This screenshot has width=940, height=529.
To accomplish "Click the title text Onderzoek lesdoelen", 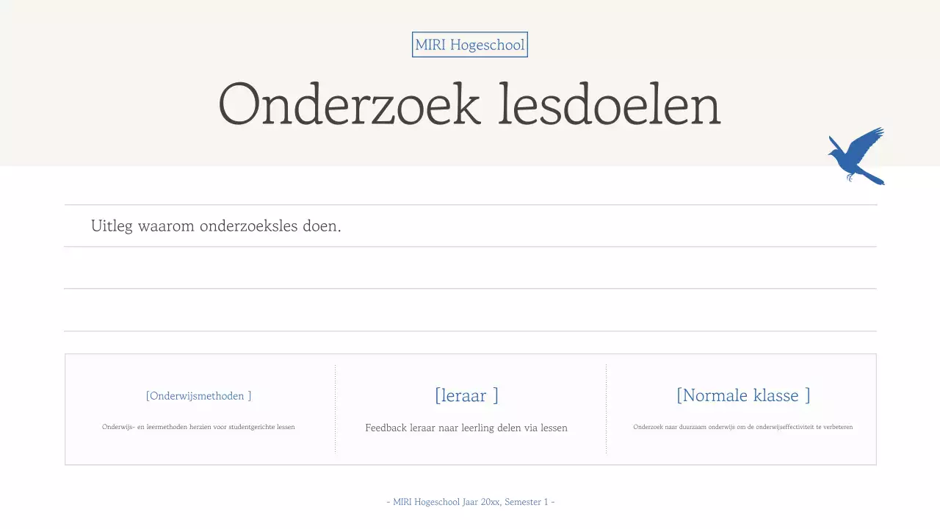I will point(469,105).
